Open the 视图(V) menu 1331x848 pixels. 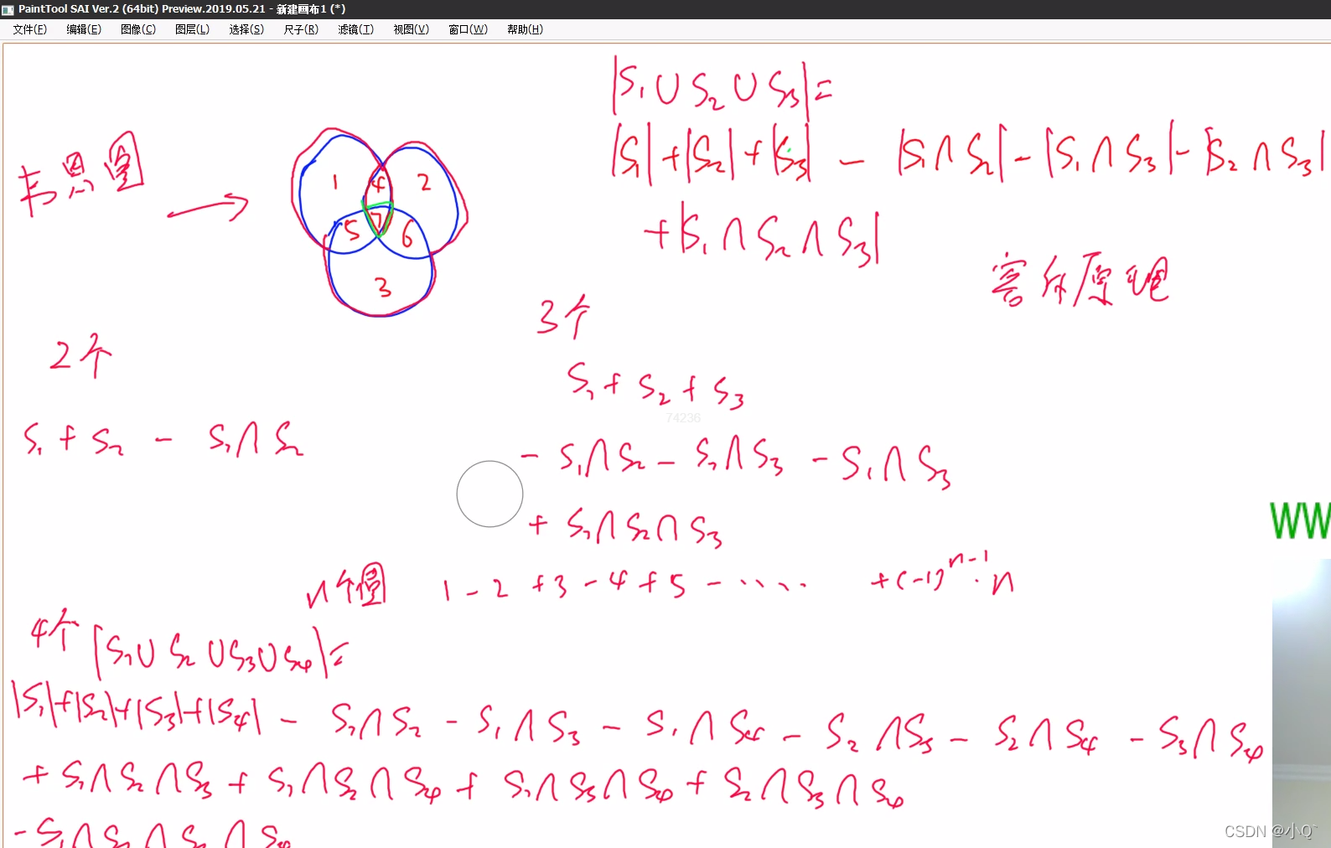coord(411,29)
